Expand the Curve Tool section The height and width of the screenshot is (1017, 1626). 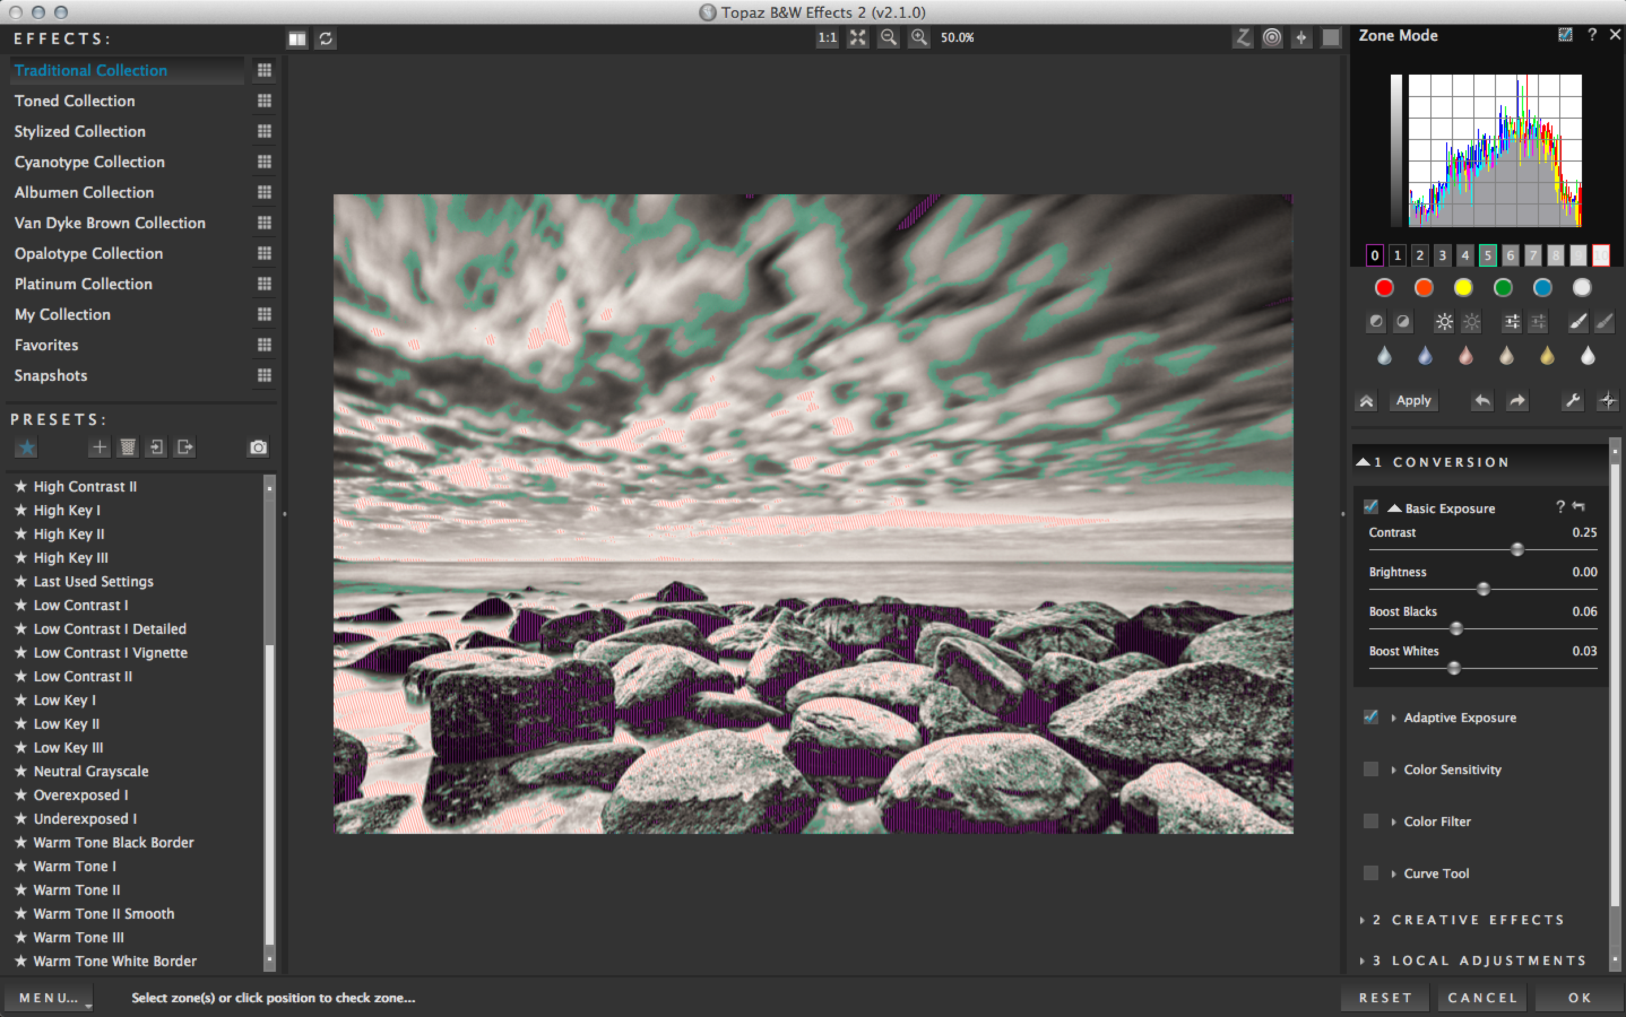1435,873
